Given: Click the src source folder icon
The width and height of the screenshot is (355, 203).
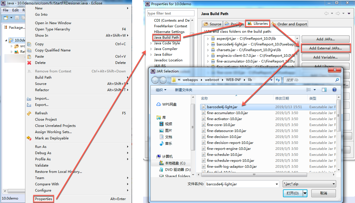Looking at the screenshot, I should [x=17, y=46].
